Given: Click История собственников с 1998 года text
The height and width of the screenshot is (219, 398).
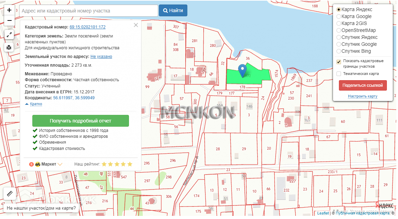Looking at the screenshot, I should [x=74, y=130].
